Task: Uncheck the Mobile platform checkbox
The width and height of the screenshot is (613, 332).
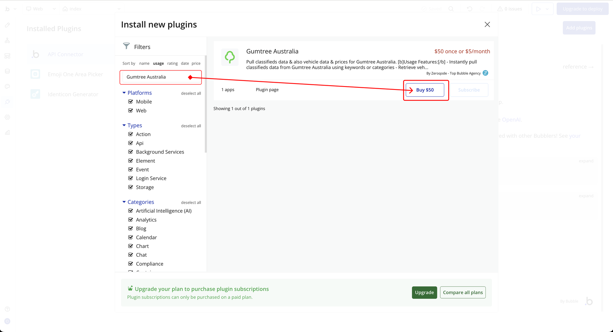Action: [x=131, y=102]
